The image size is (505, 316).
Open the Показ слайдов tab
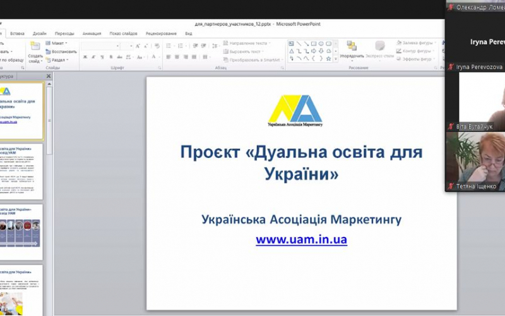coord(123,33)
